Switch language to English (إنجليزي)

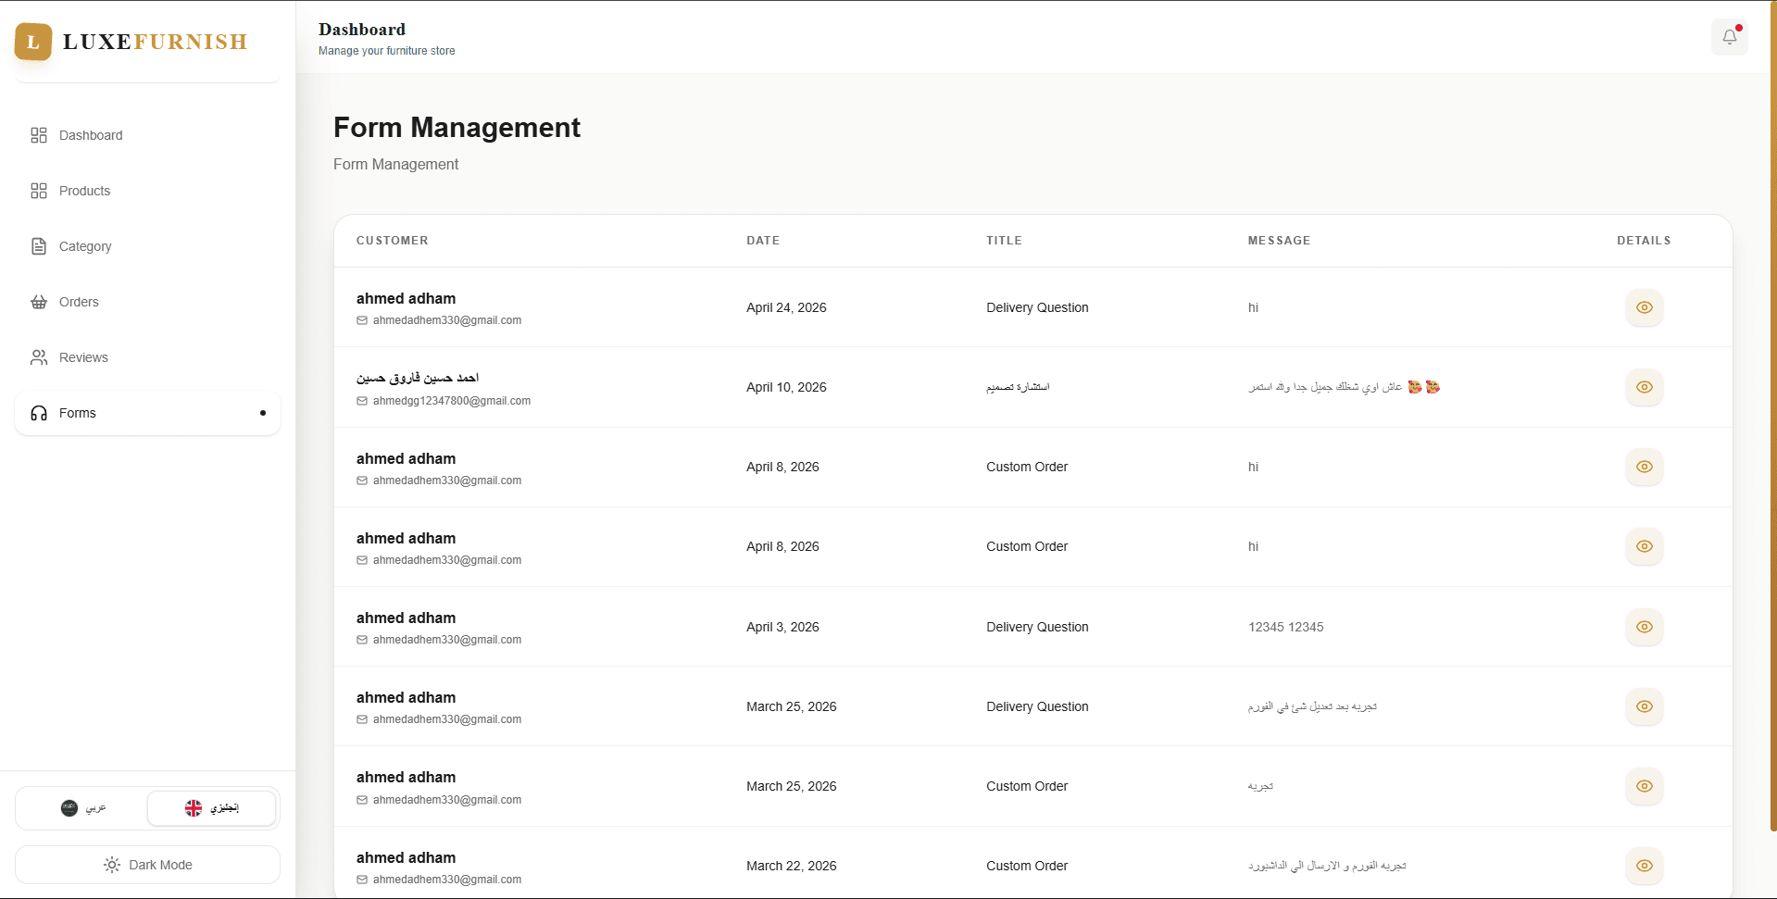pos(212,808)
